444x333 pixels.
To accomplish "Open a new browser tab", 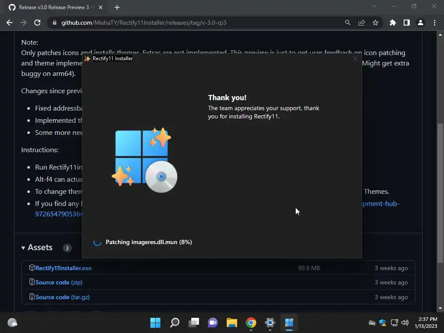I will 117,7.
